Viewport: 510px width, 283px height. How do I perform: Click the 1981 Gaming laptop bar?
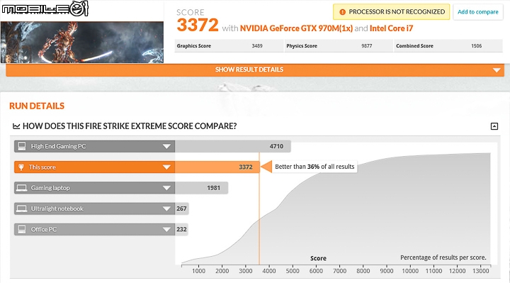tap(202, 188)
